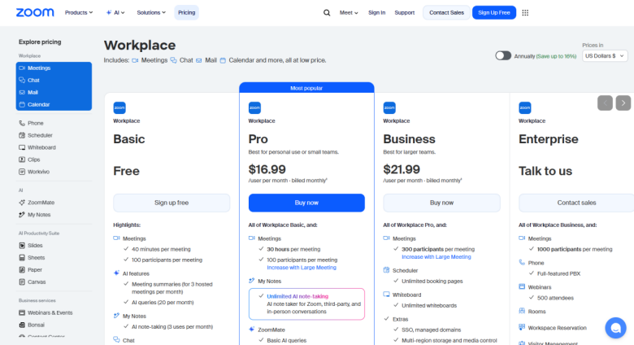Click Sign up free on Basic plan

172,203
